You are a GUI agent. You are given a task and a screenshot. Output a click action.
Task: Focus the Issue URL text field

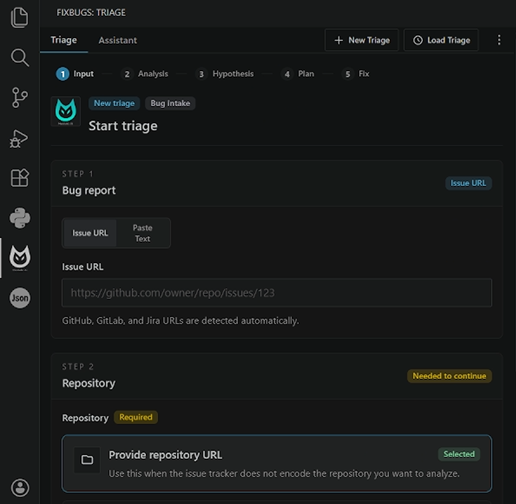pyautogui.click(x=277, y=292)
